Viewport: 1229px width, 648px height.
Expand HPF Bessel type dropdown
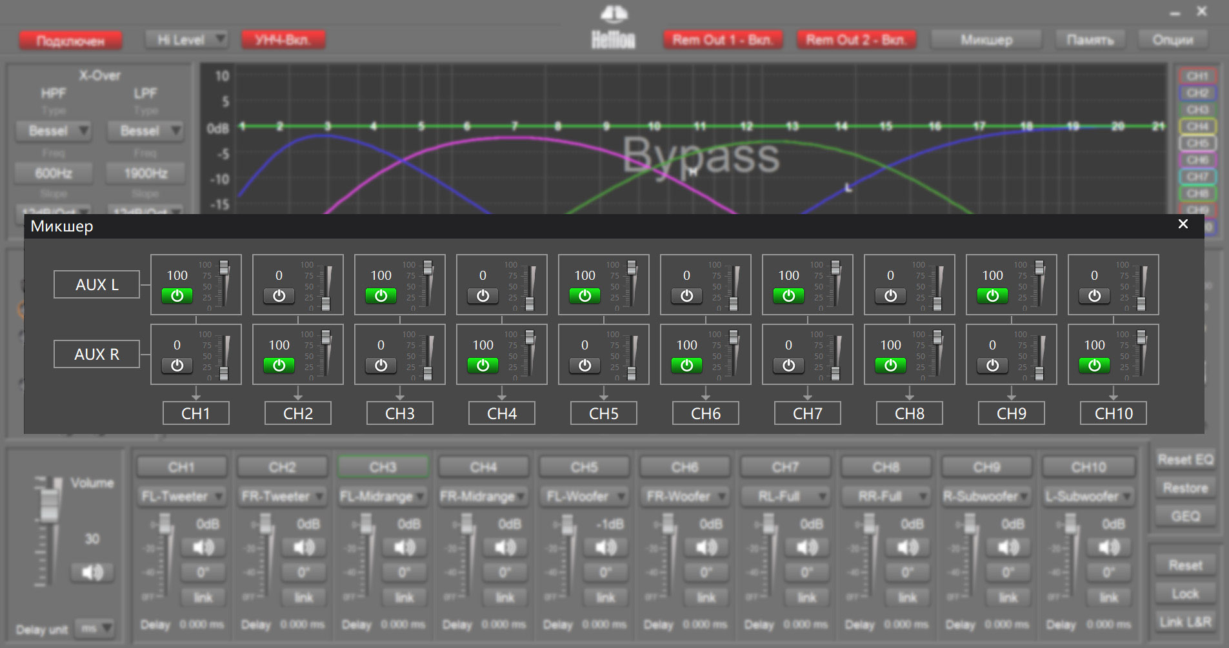(x=53, y=131)
